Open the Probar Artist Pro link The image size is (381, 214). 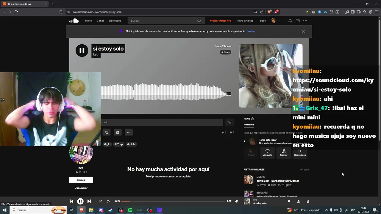pos(220,21)
